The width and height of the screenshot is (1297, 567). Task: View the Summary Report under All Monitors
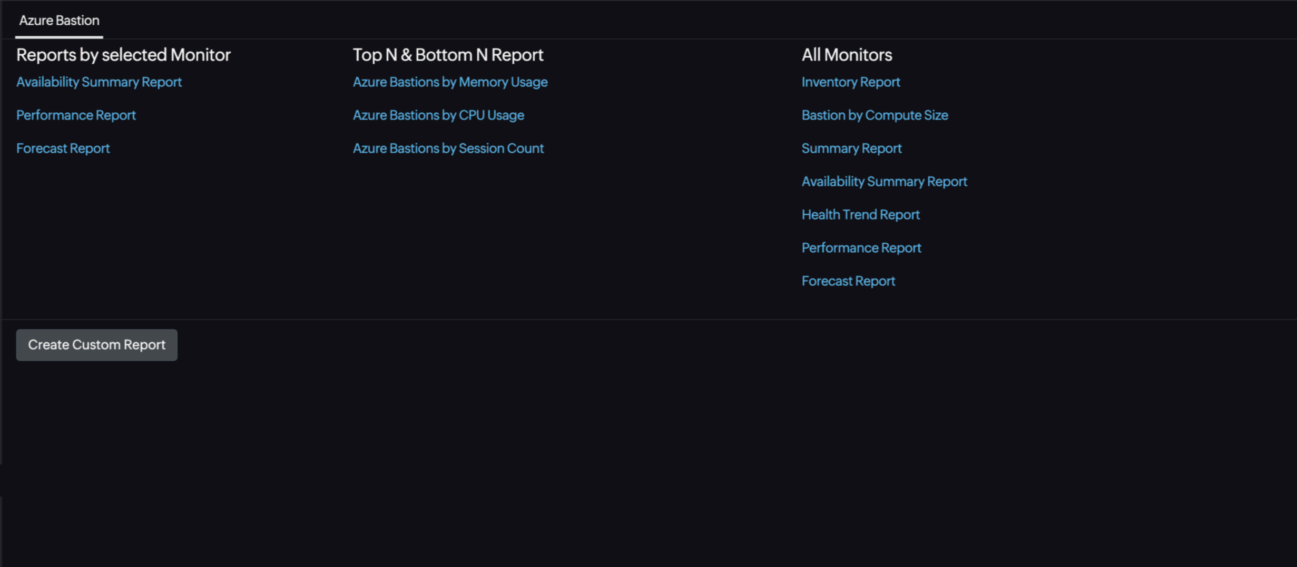click(851, 148)
